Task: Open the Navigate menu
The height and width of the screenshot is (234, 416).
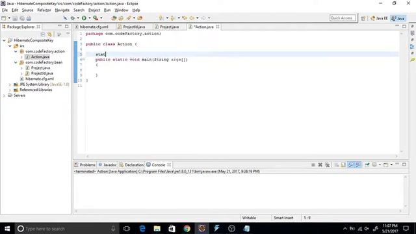Action: [62, 10]
